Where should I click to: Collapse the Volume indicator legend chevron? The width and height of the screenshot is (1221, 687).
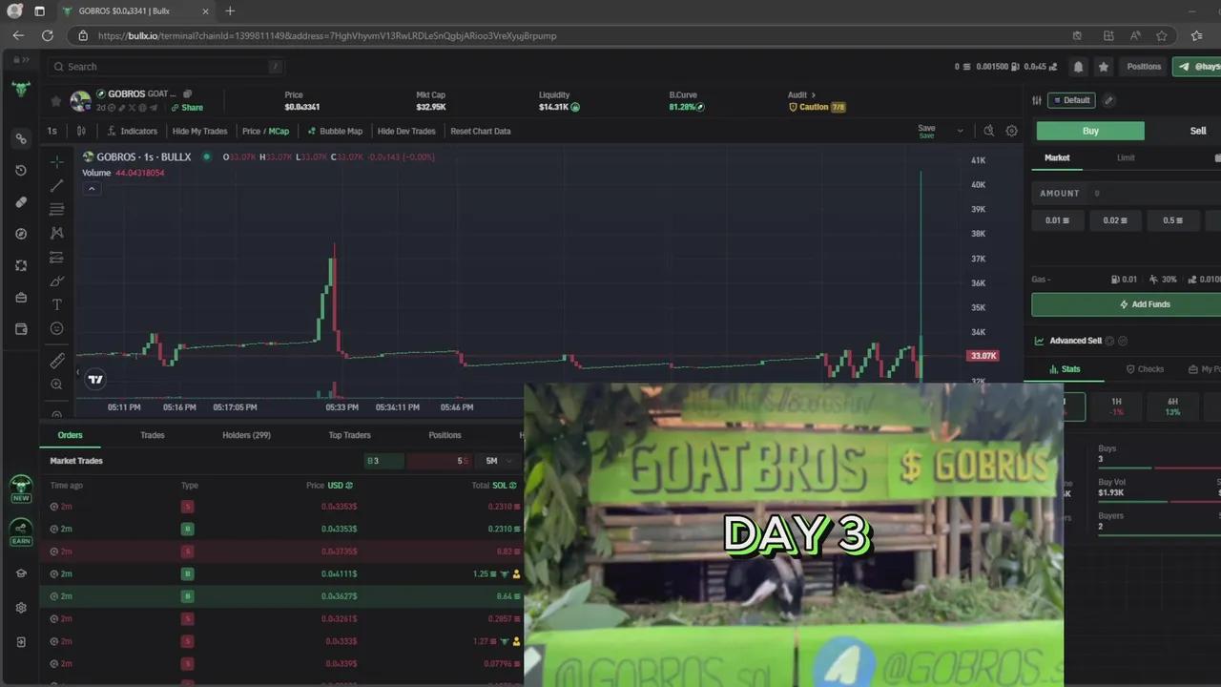(92, 189)
